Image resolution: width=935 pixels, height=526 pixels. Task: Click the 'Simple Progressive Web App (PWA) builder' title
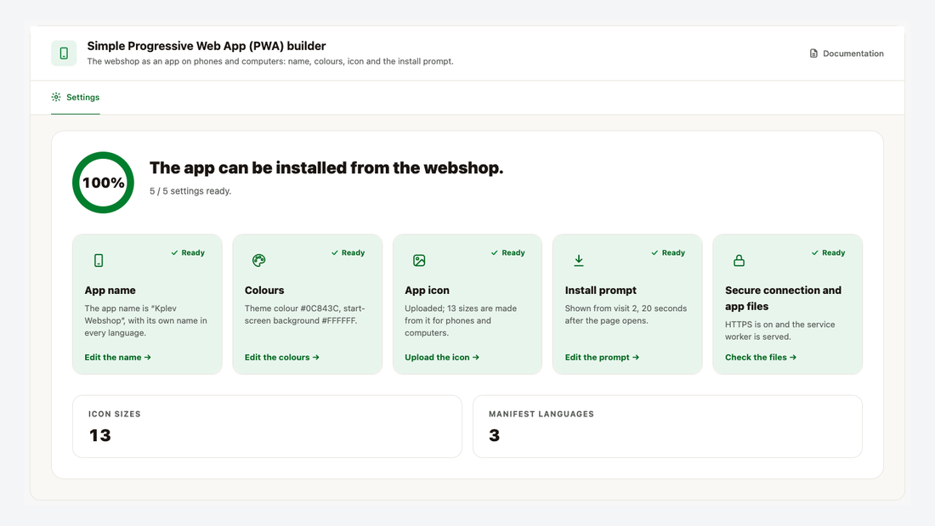(207, 46)
